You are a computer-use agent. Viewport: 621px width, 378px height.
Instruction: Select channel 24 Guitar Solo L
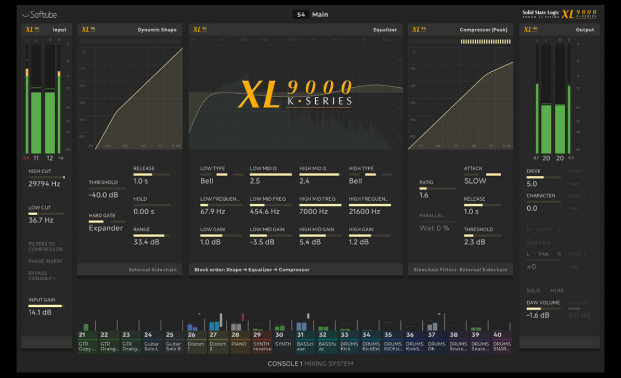point(152,341)
